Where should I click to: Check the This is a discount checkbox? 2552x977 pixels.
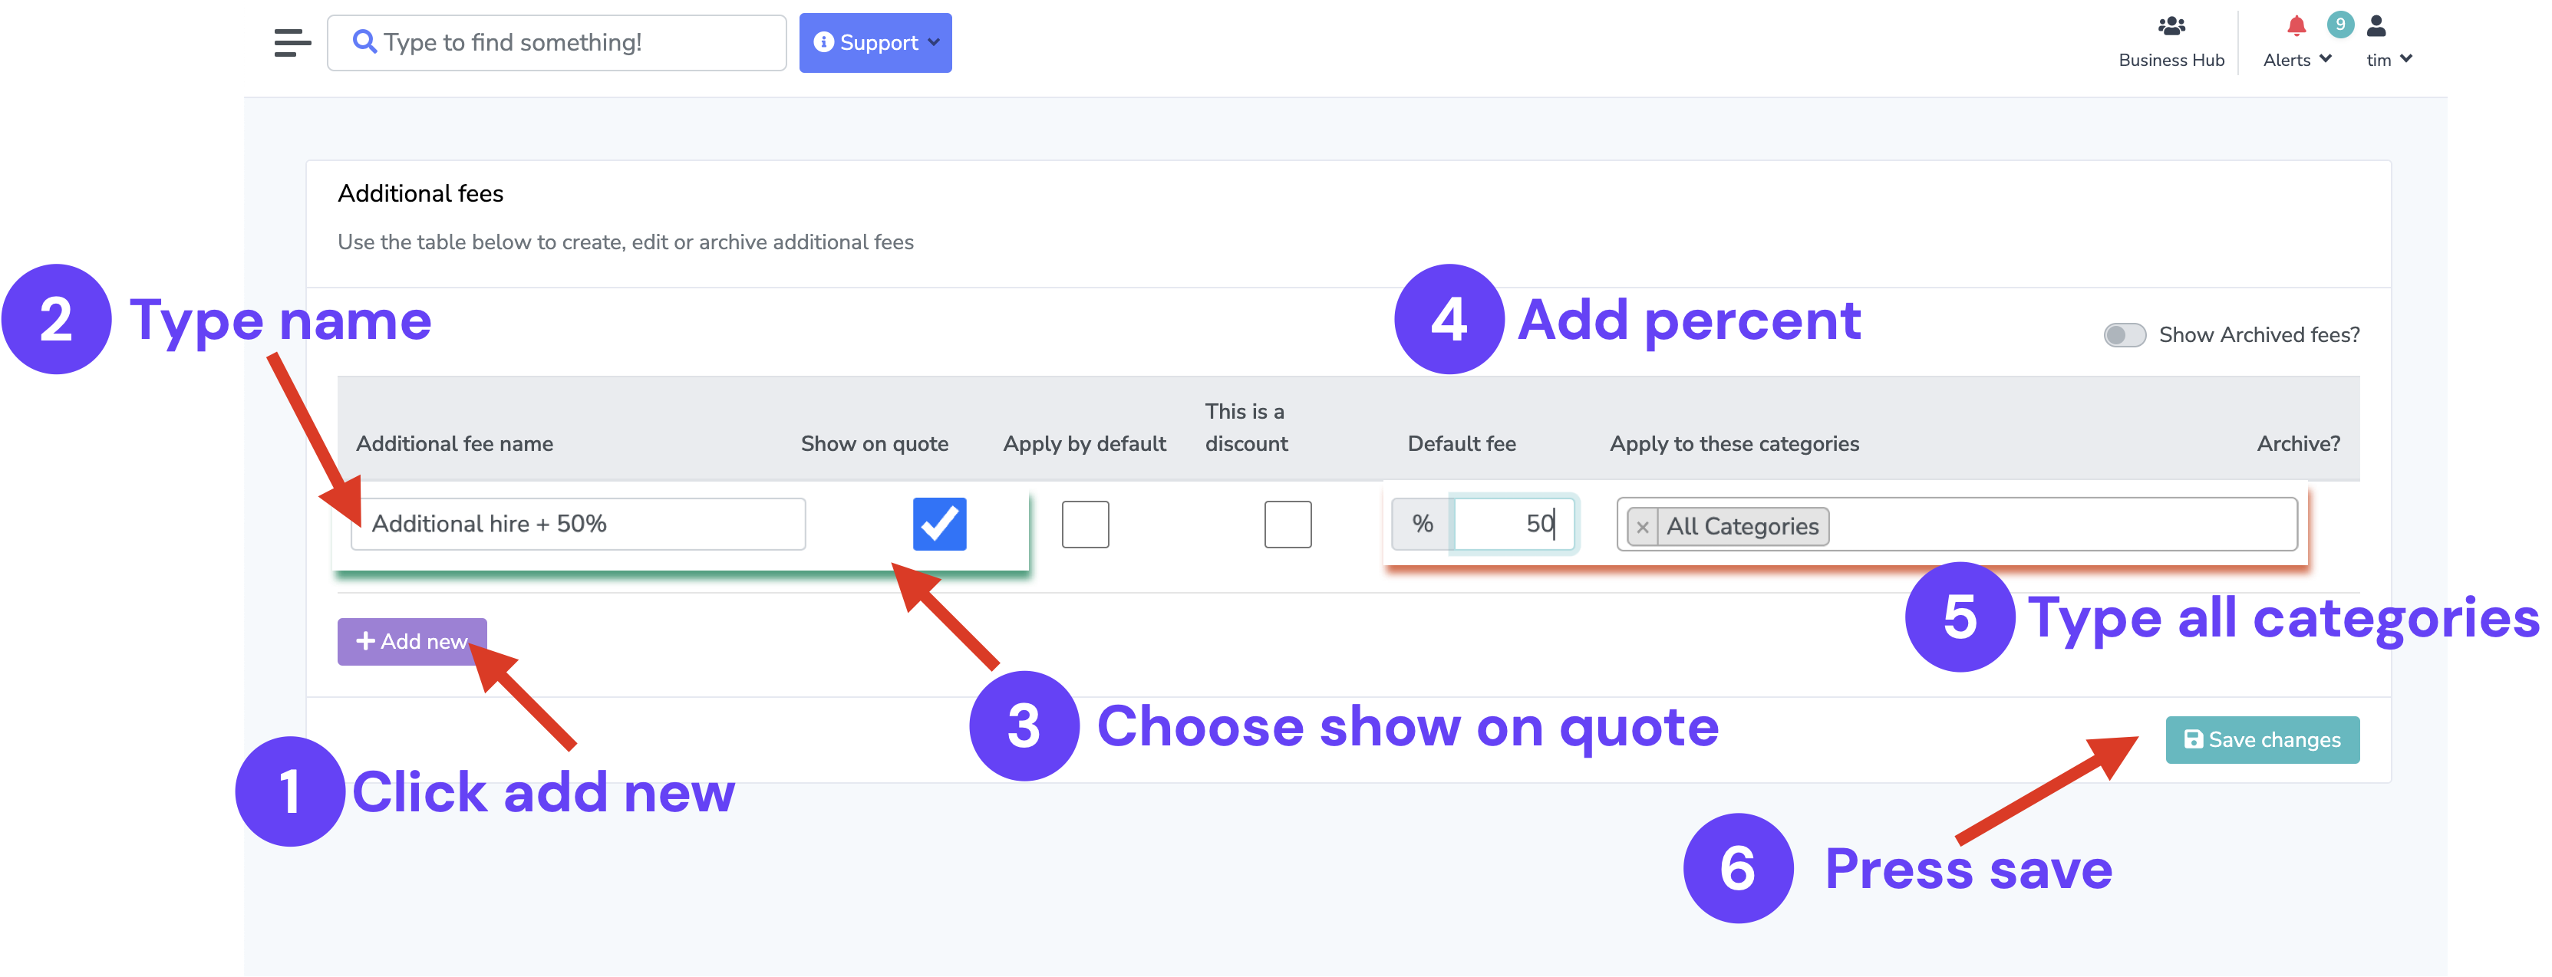[x=1287, y=524]
